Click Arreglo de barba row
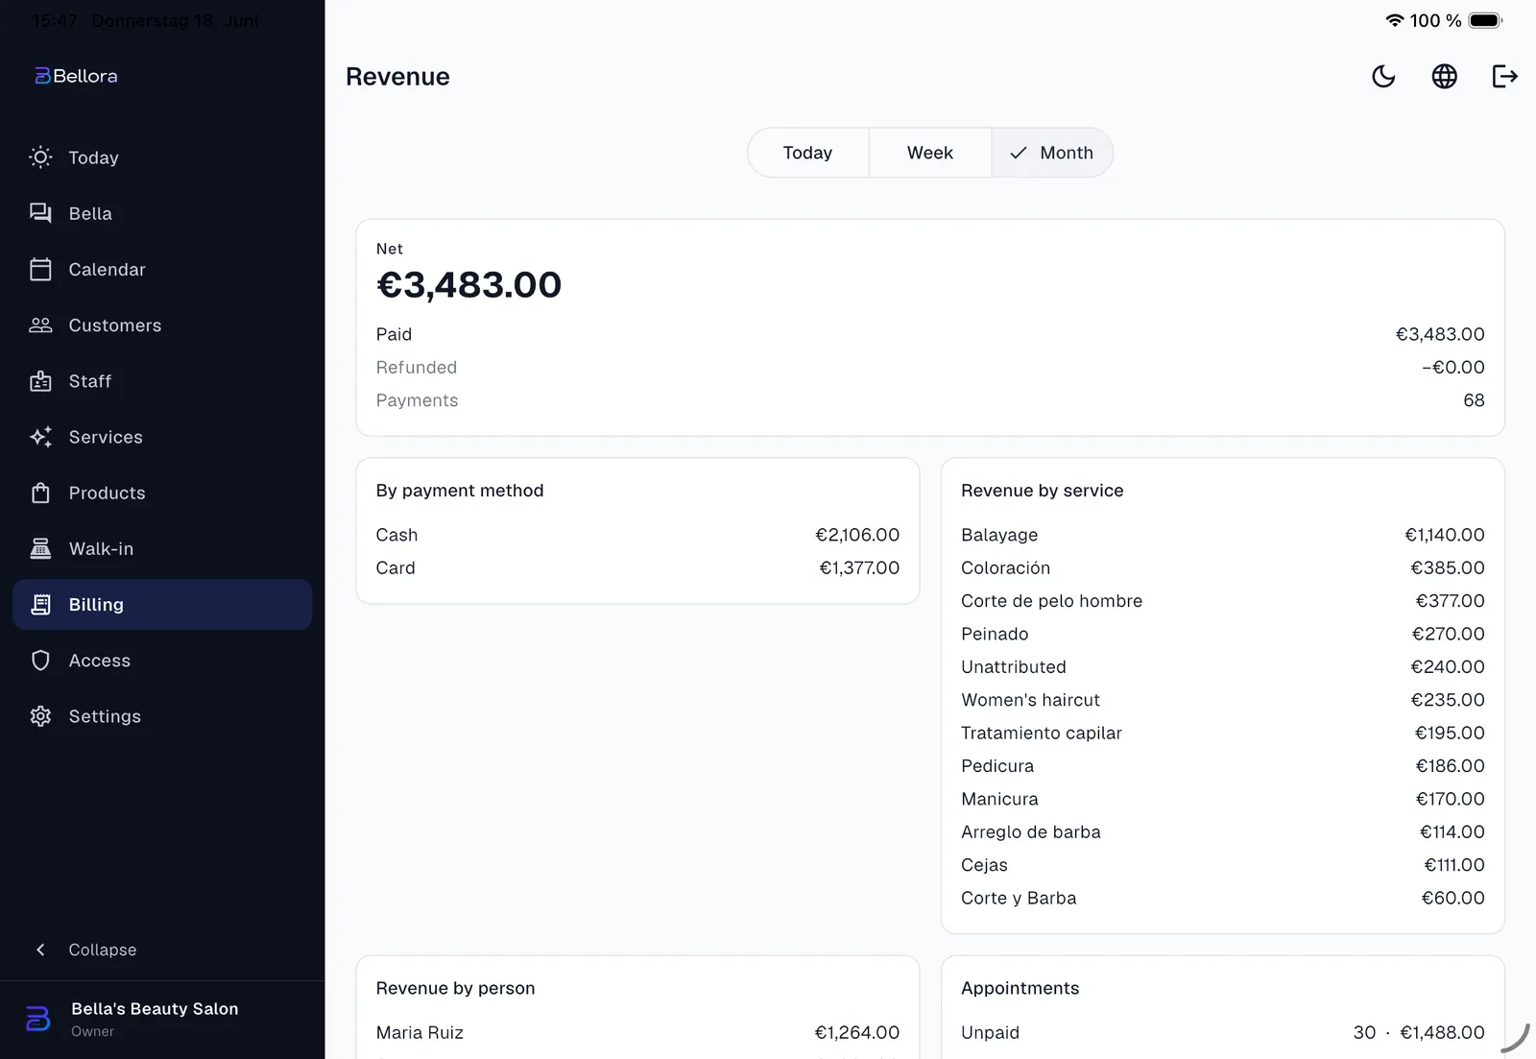 [1222, 831]
